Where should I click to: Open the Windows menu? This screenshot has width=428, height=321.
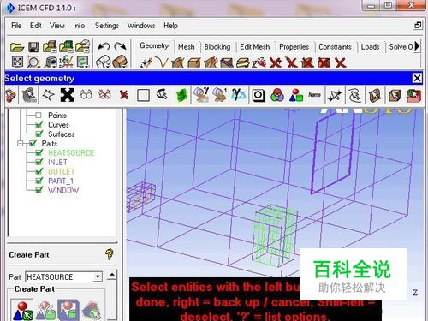(141, 26)
